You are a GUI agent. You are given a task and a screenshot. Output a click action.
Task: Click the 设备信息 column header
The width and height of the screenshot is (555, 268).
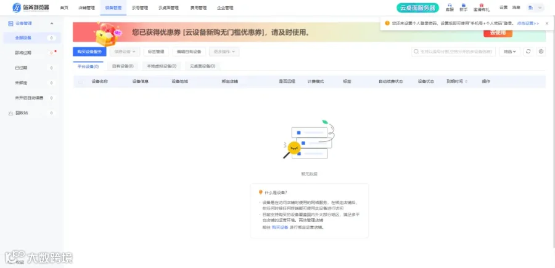(x=141, y=82)
